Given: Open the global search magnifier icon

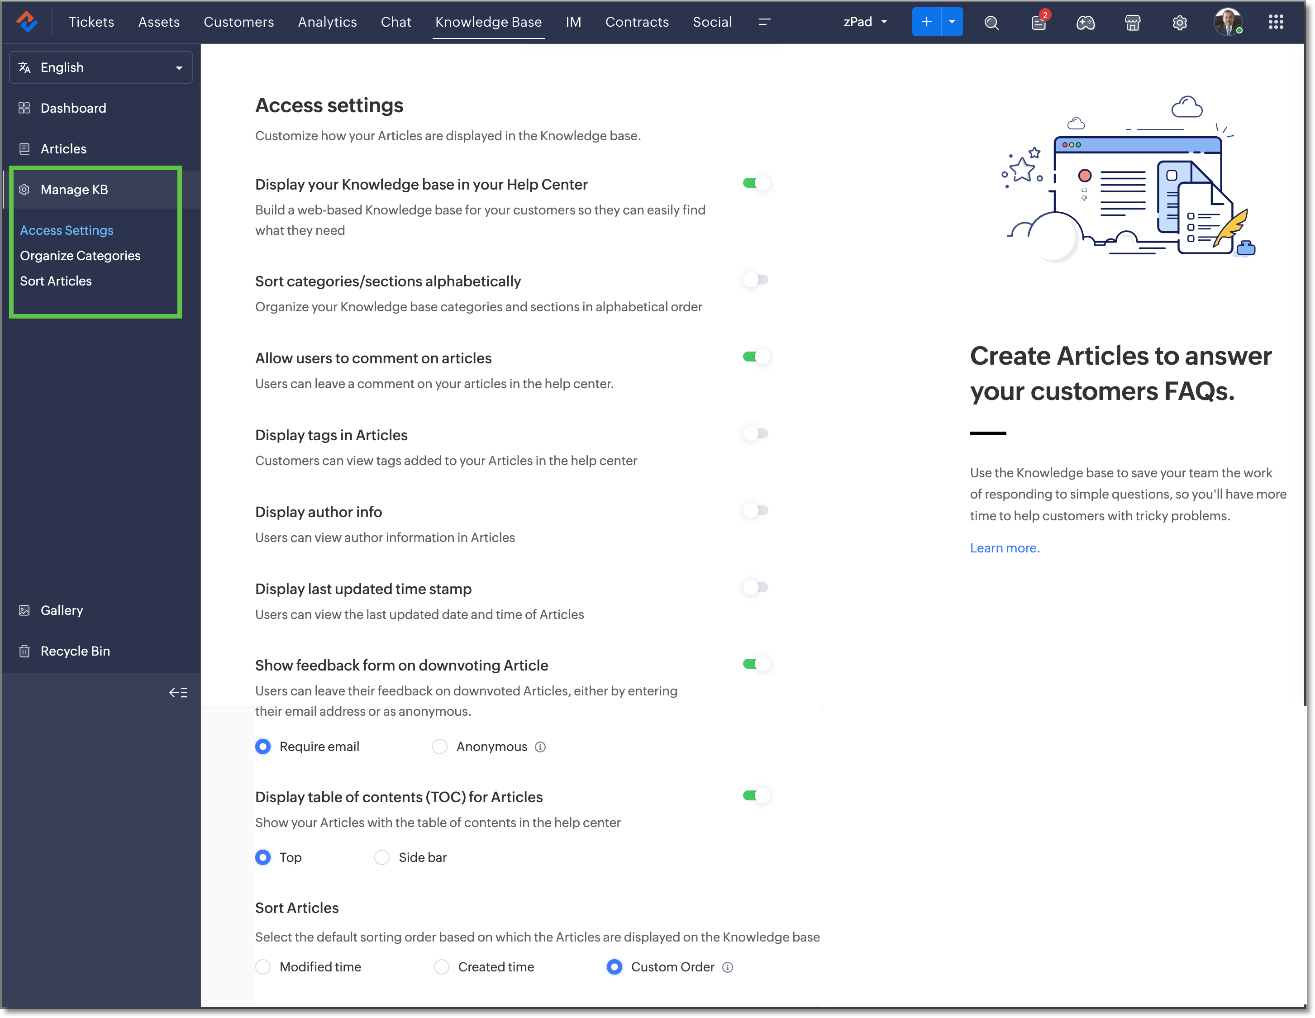Looking at the screenshot, I should pos(991,22).
